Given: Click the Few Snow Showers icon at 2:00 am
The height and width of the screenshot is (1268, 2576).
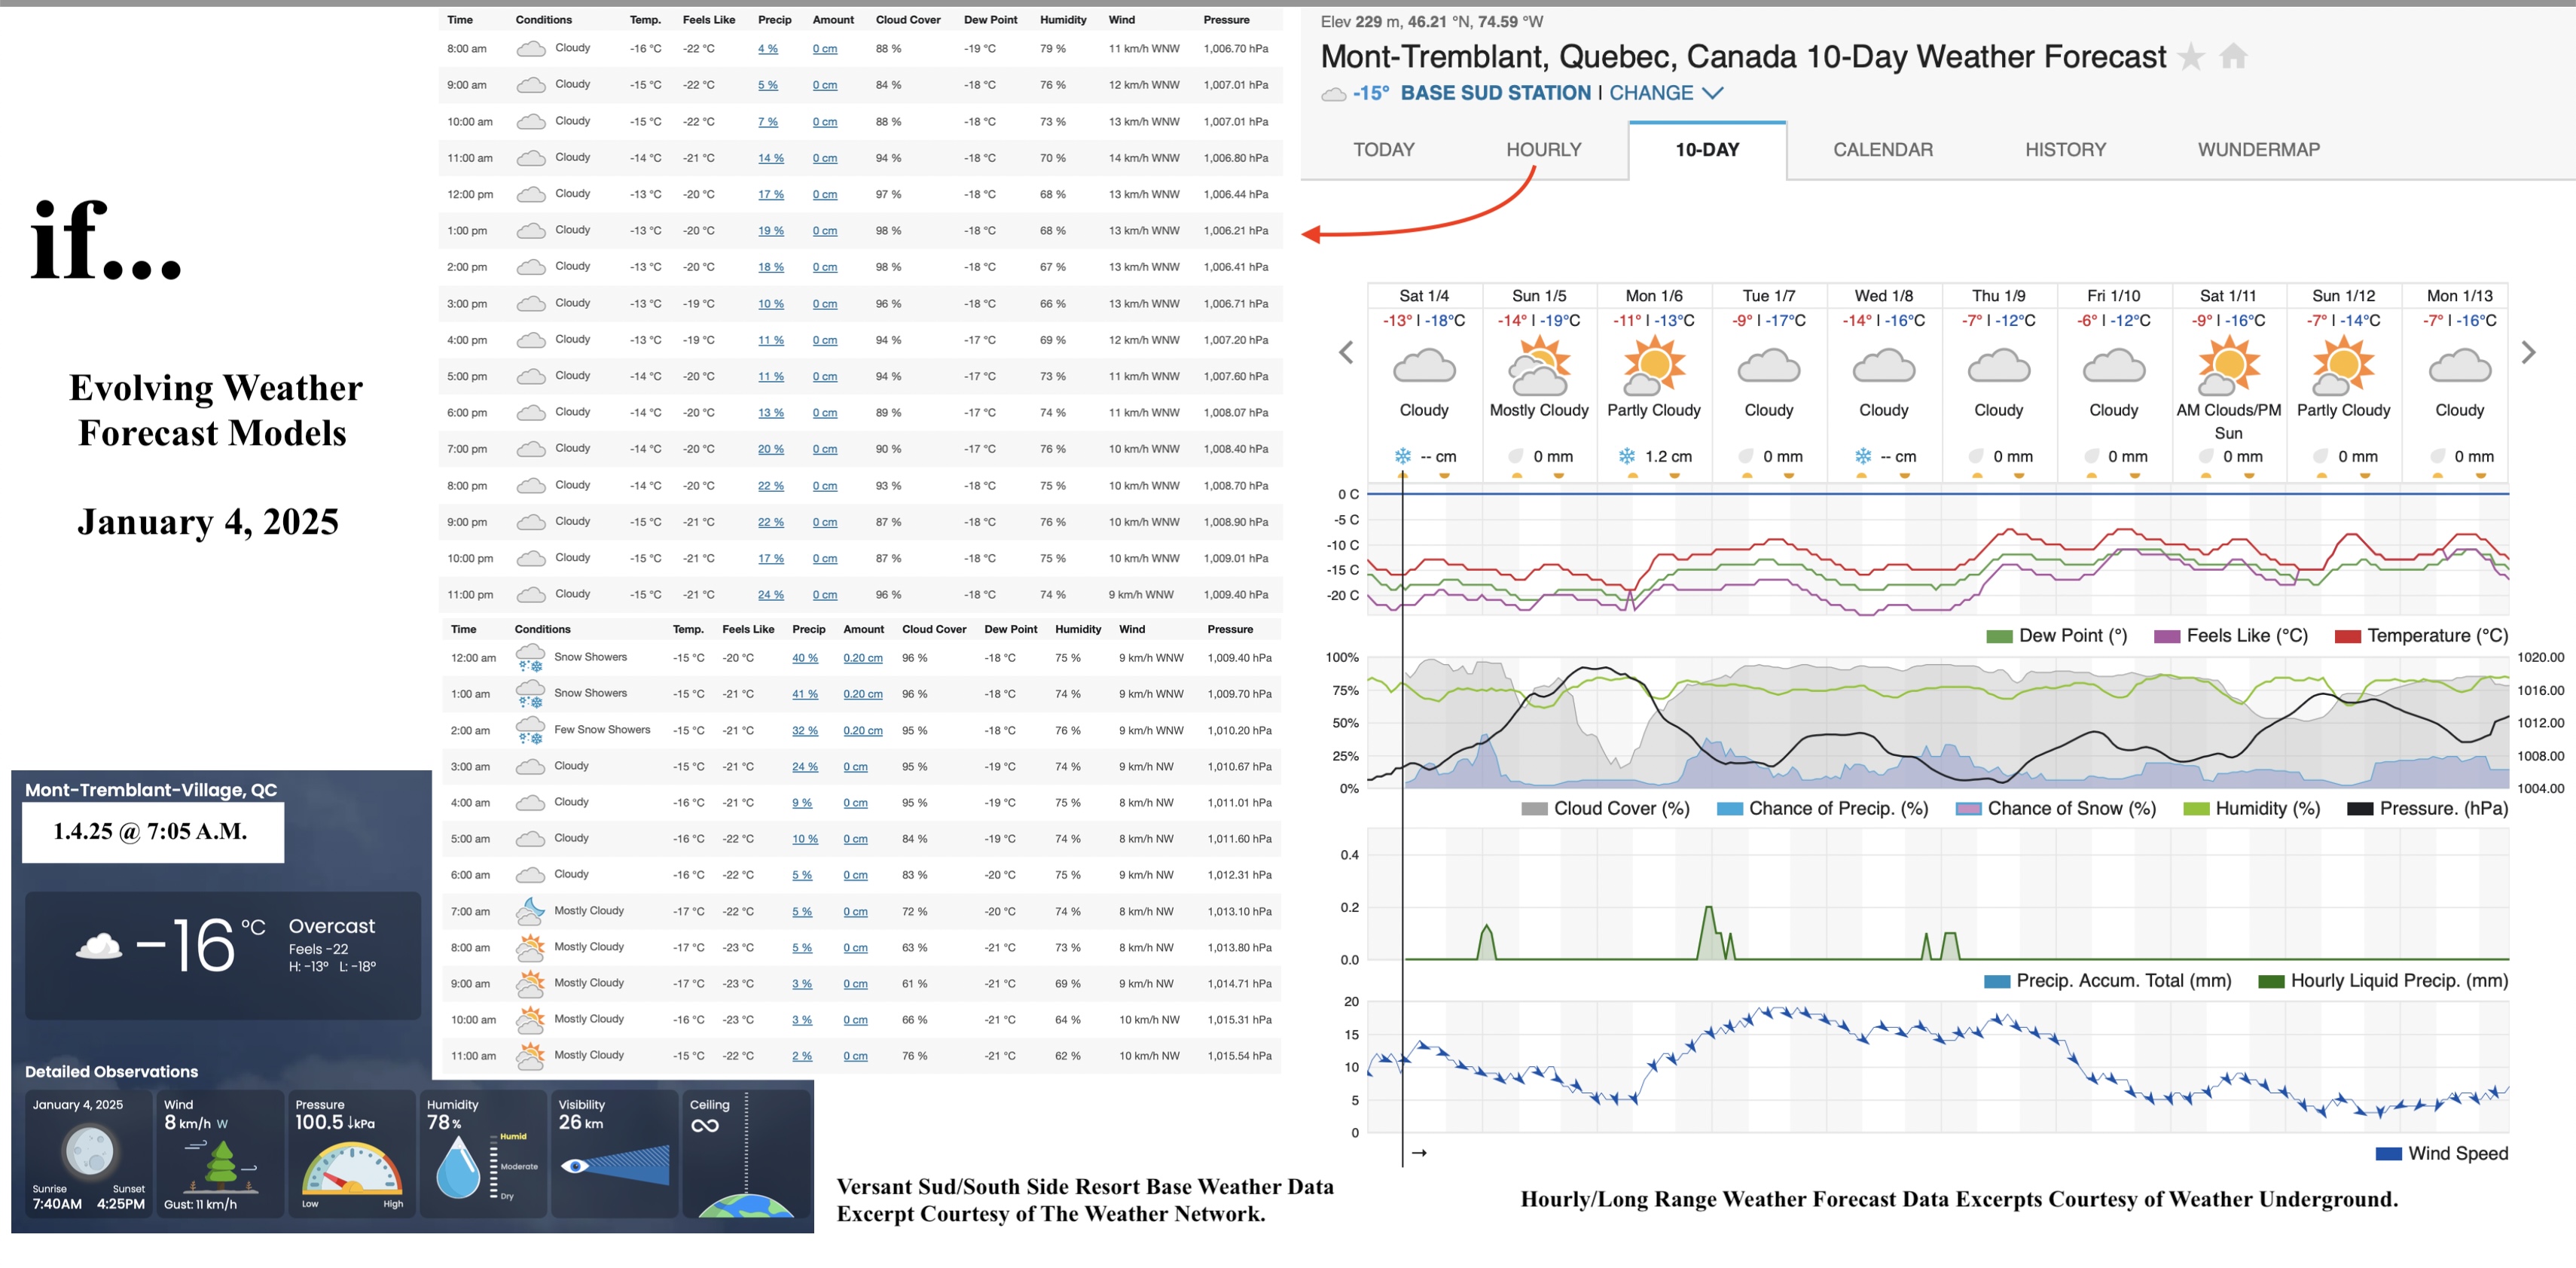Looking at the screenshot, I should click(530, 730).
